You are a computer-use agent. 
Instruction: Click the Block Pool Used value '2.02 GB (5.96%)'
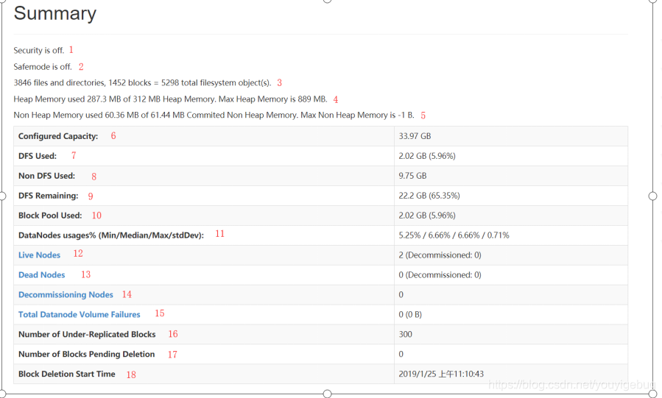point(427,216)
